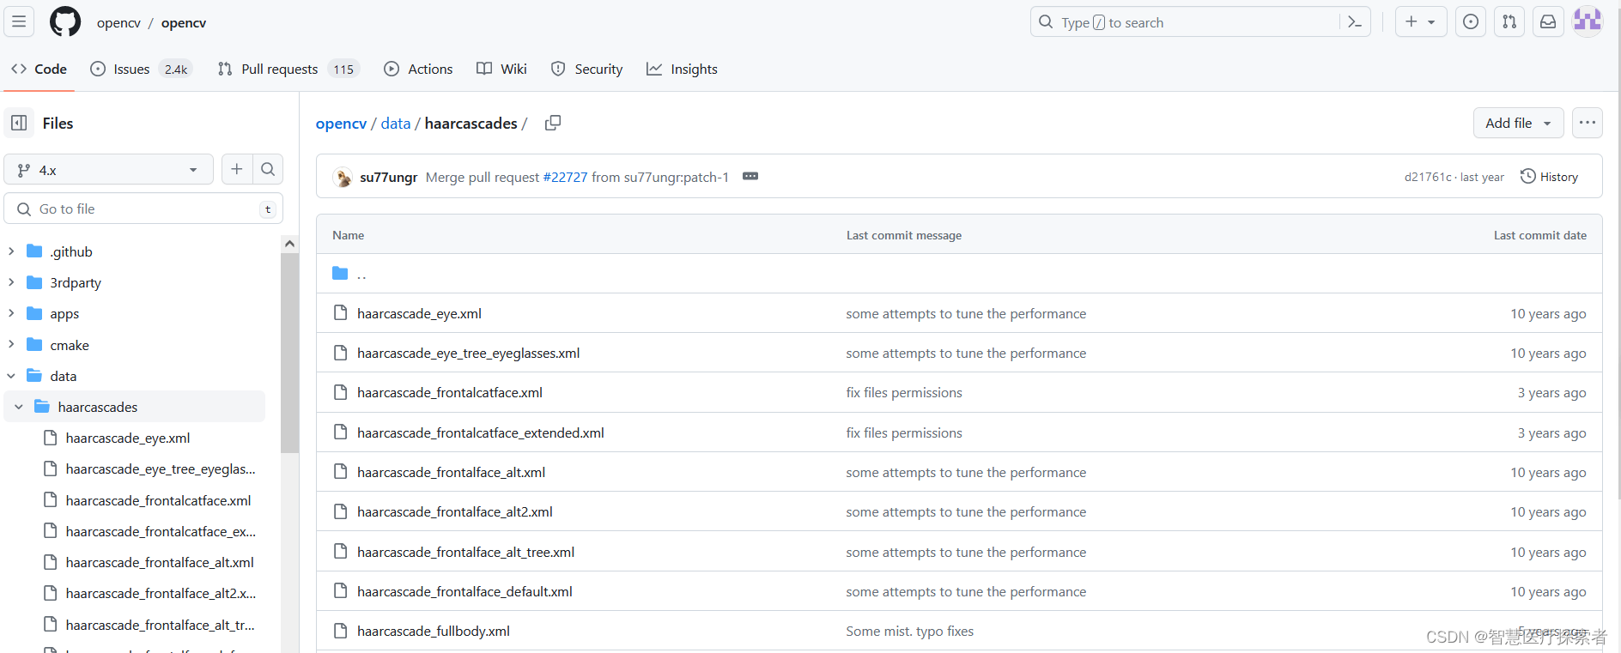Screen dimensions: 1621x653
Task: Open haarcascade_frontalface_alt2.xml in file list
Action: 455,511
